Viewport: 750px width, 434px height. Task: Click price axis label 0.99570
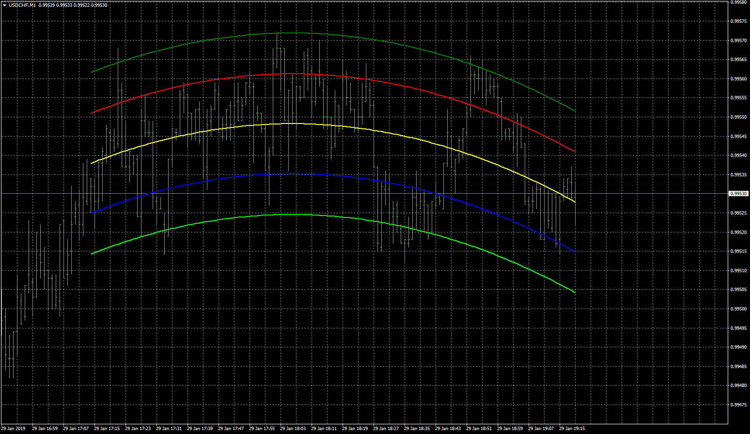(738, 41)
